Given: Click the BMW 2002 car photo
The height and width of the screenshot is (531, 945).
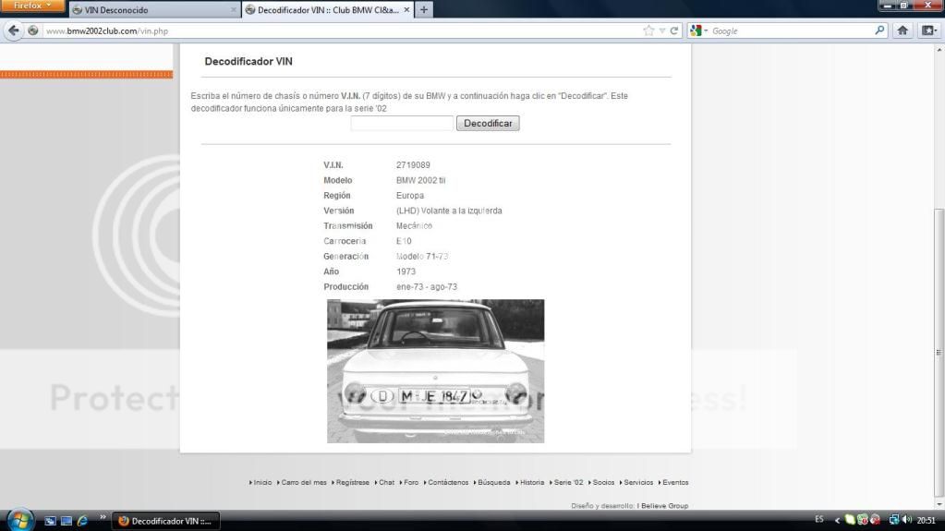Looking at the screenshot, I should (435, 371).
